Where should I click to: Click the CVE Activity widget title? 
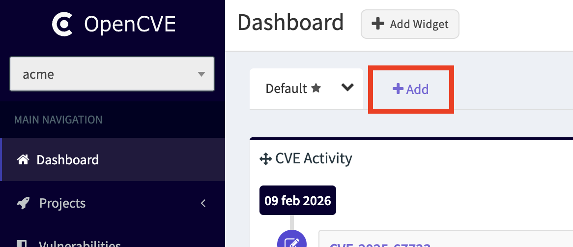pos(314,158)
